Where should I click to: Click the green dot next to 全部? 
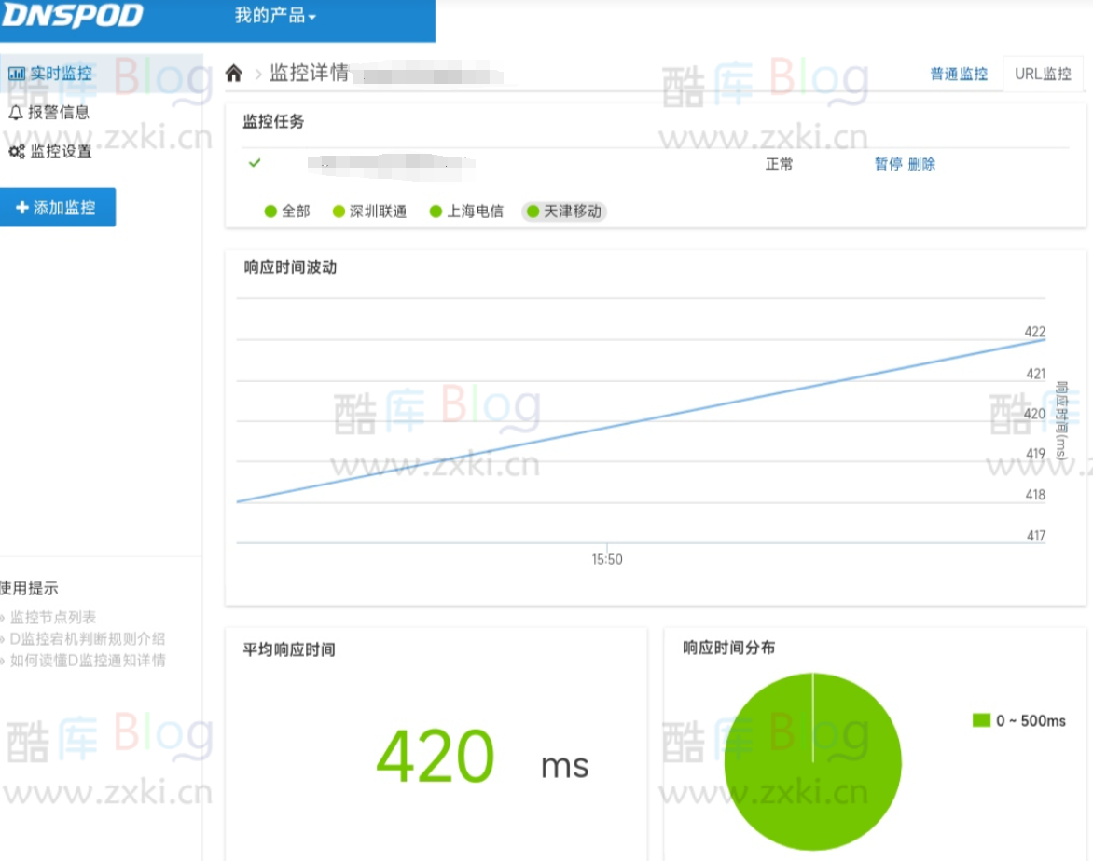point(270,212)
